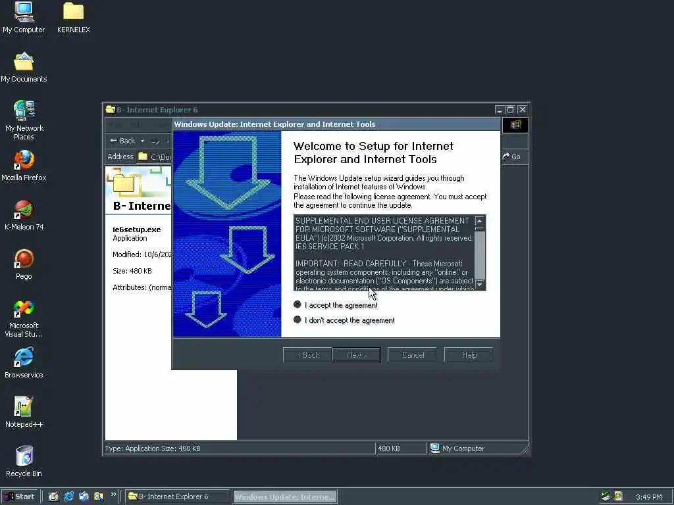The image size is (674, 505).
Task: Expand quick launch overflow chevron
Action: pos(113,494)
